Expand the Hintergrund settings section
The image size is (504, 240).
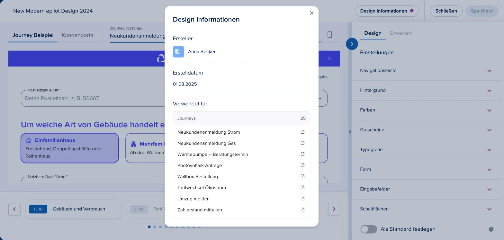427,91
